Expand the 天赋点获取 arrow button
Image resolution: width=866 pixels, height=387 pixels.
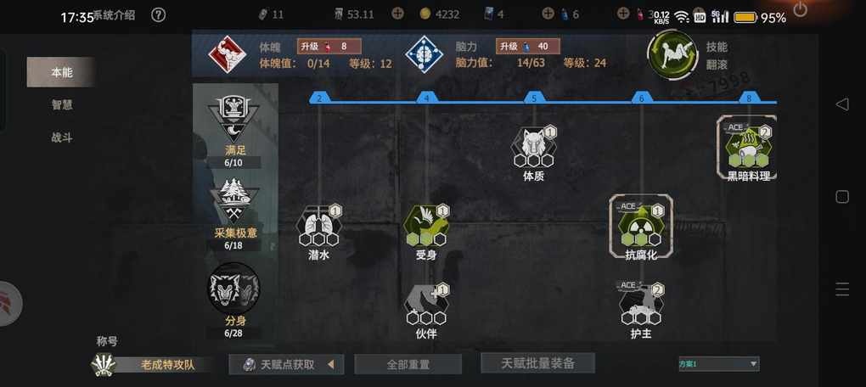tap(330, 364)
